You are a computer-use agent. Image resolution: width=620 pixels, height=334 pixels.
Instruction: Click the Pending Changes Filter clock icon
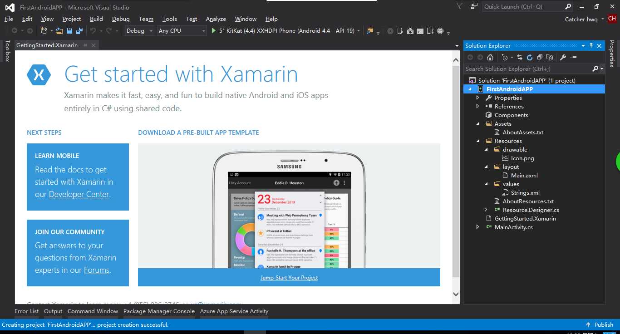505,57
